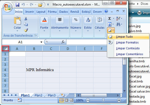150x105 pixels.
Task: Click the Sort & Filter icon
Action: pyautogui.click(x=118, y=18)
